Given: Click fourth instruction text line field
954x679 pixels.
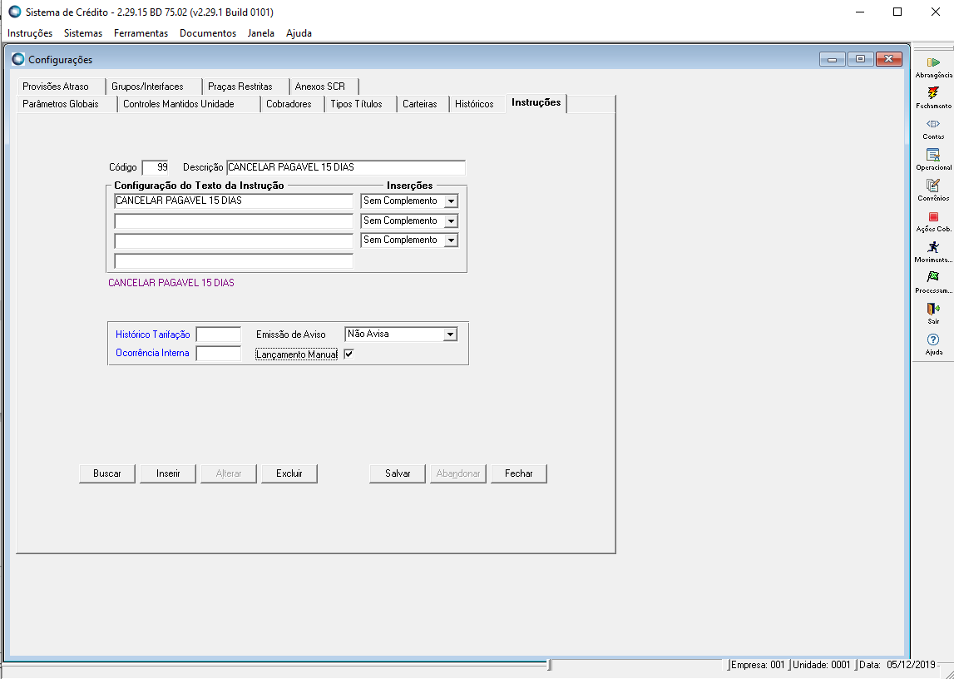Looking at the screenshot, I should 234,261.
